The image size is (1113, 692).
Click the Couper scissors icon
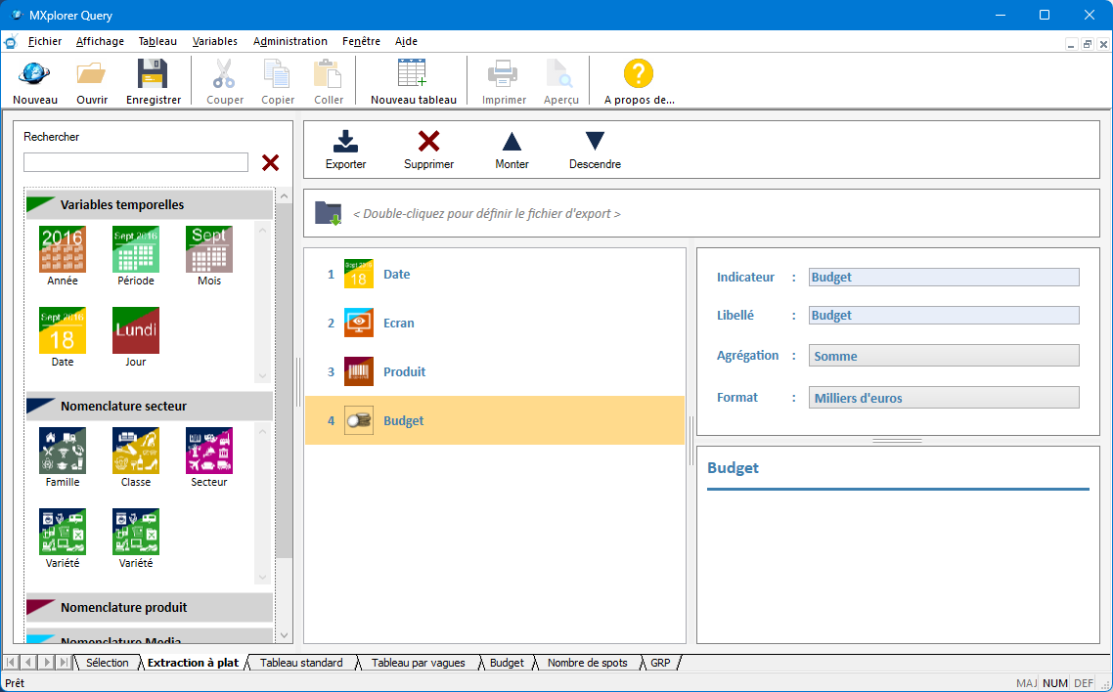tap(224, 73)
